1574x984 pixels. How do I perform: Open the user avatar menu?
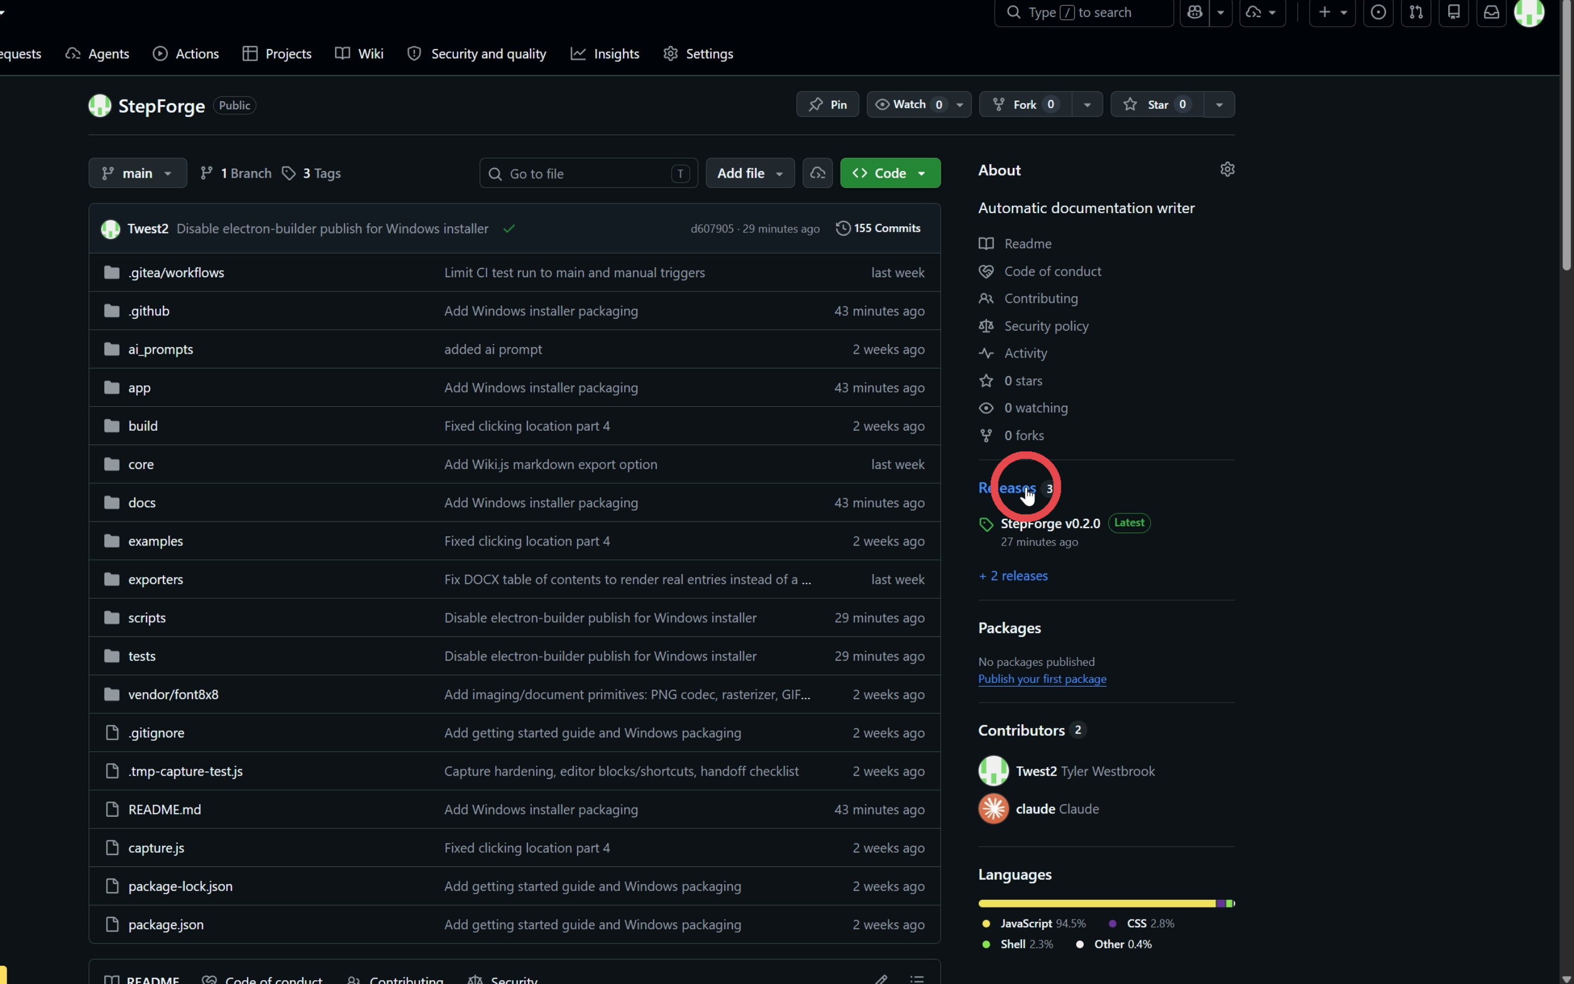pos(1529,13)
